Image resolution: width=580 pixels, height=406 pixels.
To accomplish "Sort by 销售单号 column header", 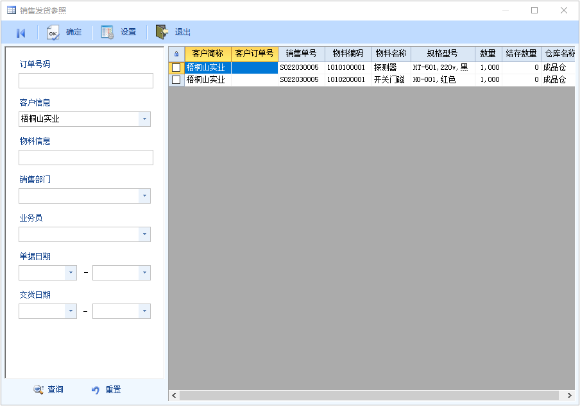I will click(x=302, y=54).
